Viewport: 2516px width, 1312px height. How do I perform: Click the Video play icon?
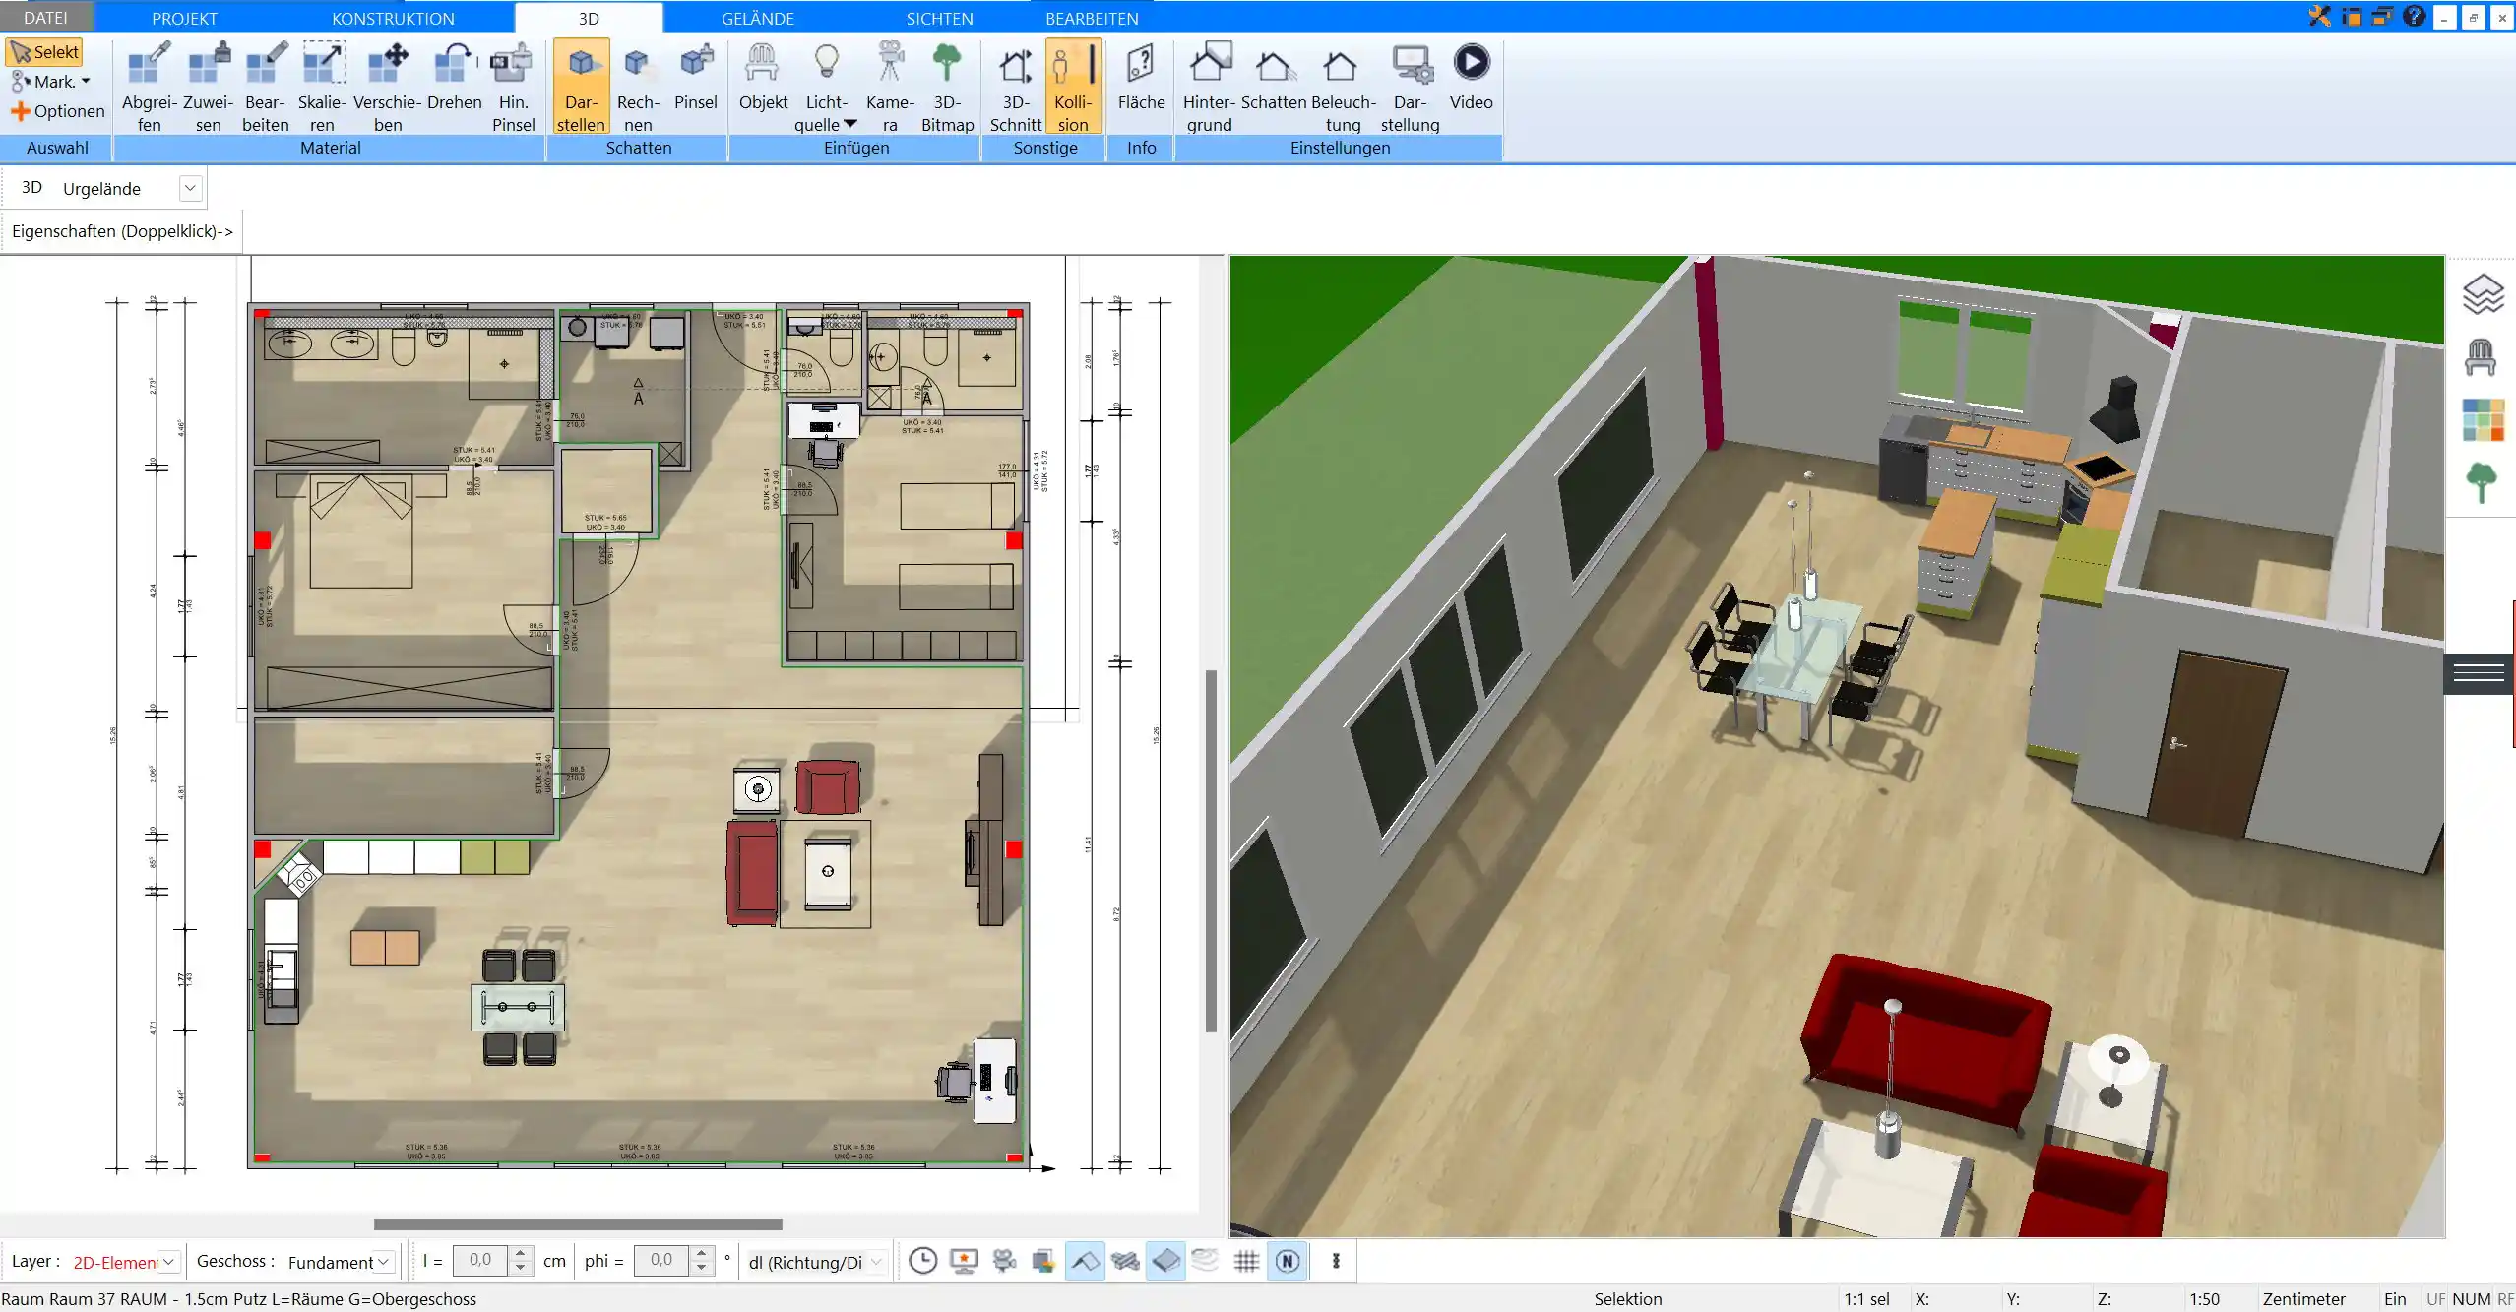[1472, 62]
